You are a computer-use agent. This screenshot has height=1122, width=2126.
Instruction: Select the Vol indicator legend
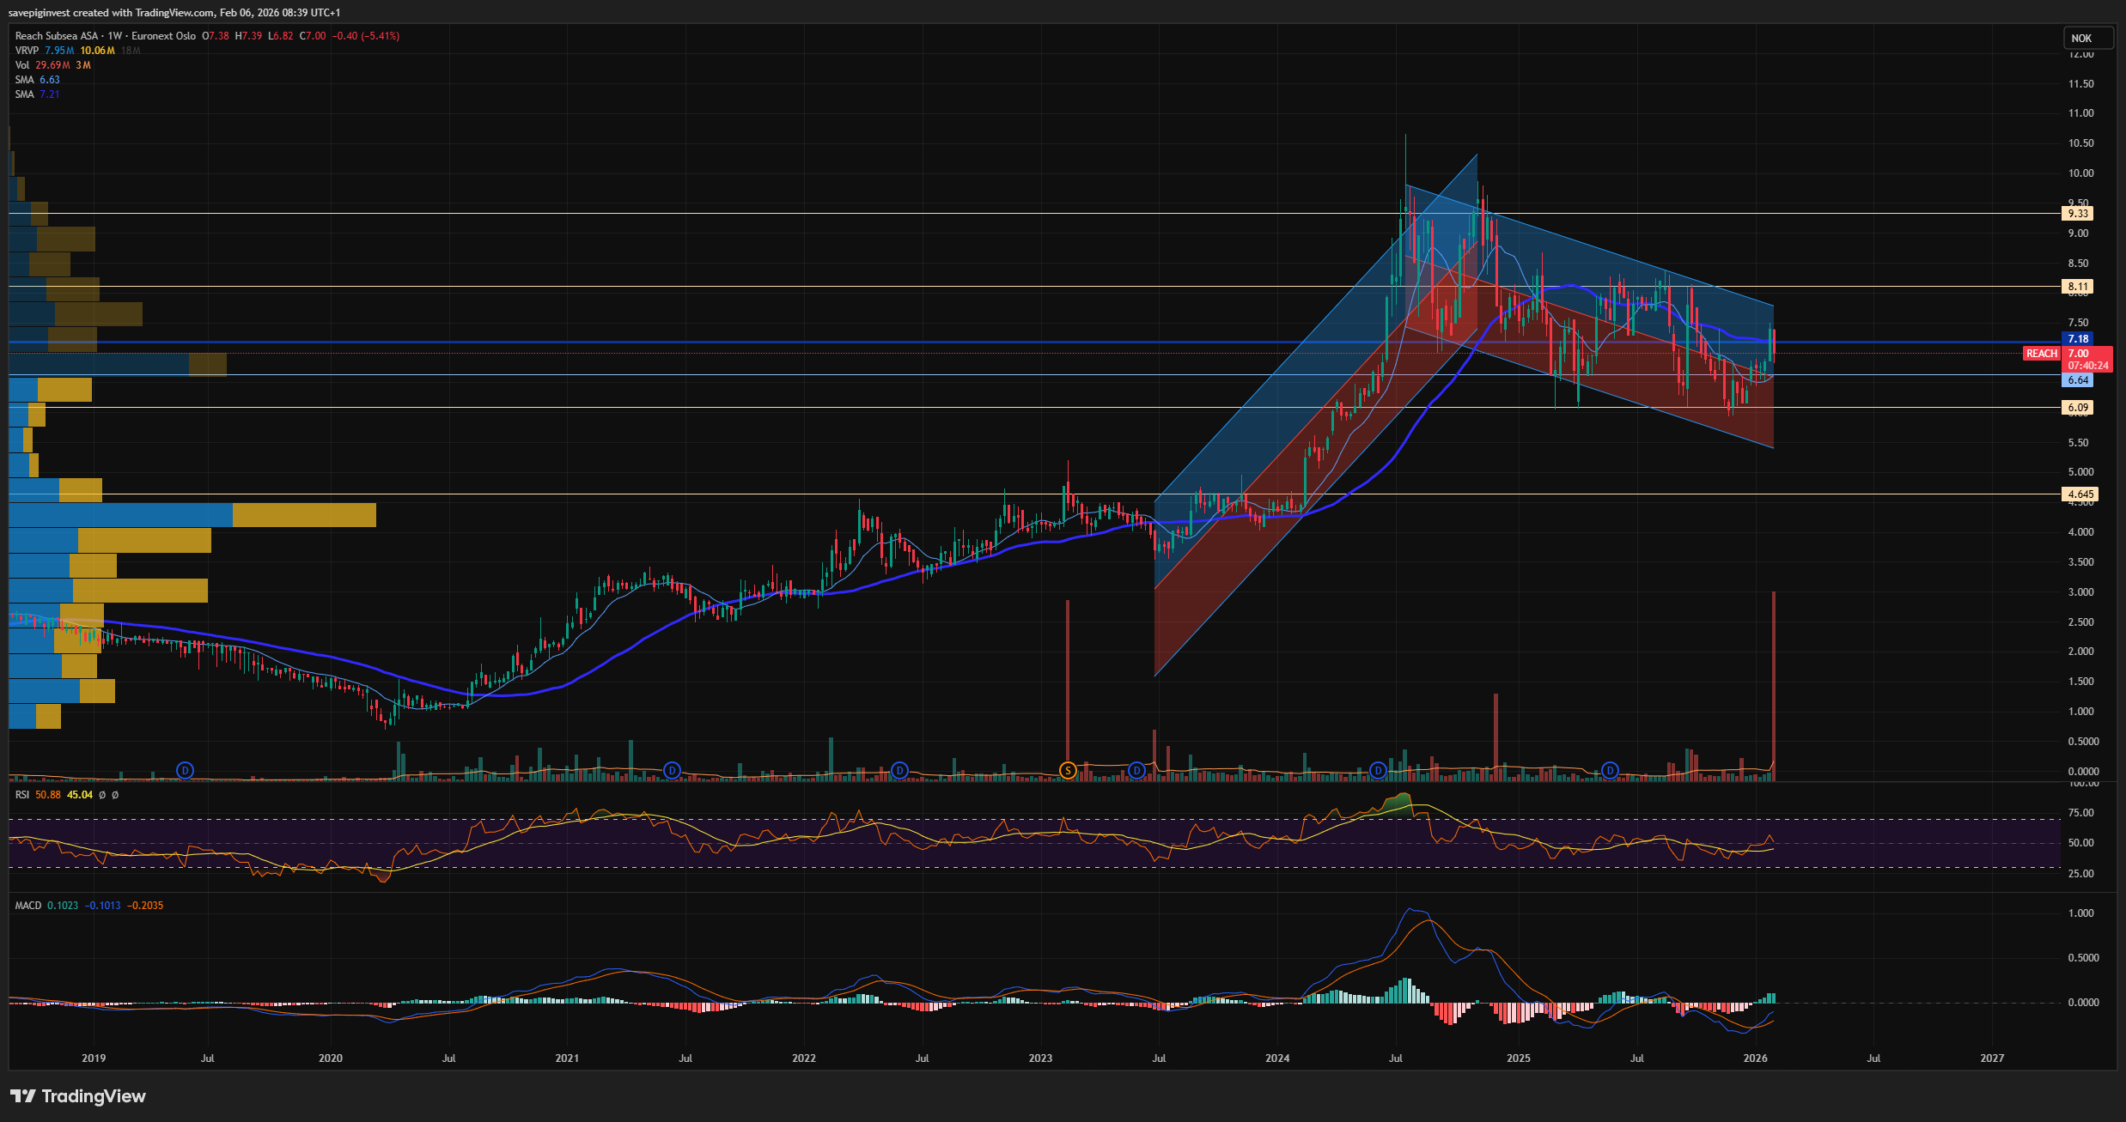22,65
